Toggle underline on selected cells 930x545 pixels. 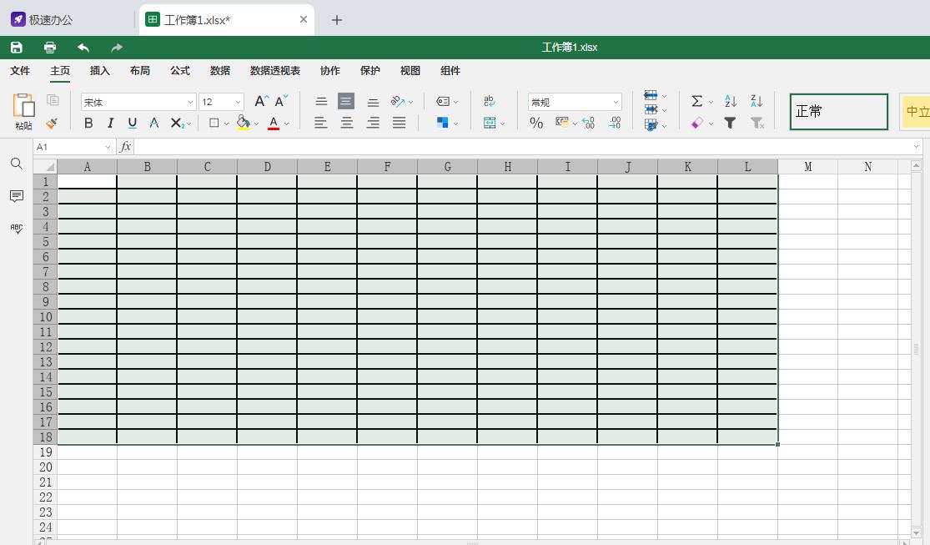132,123
